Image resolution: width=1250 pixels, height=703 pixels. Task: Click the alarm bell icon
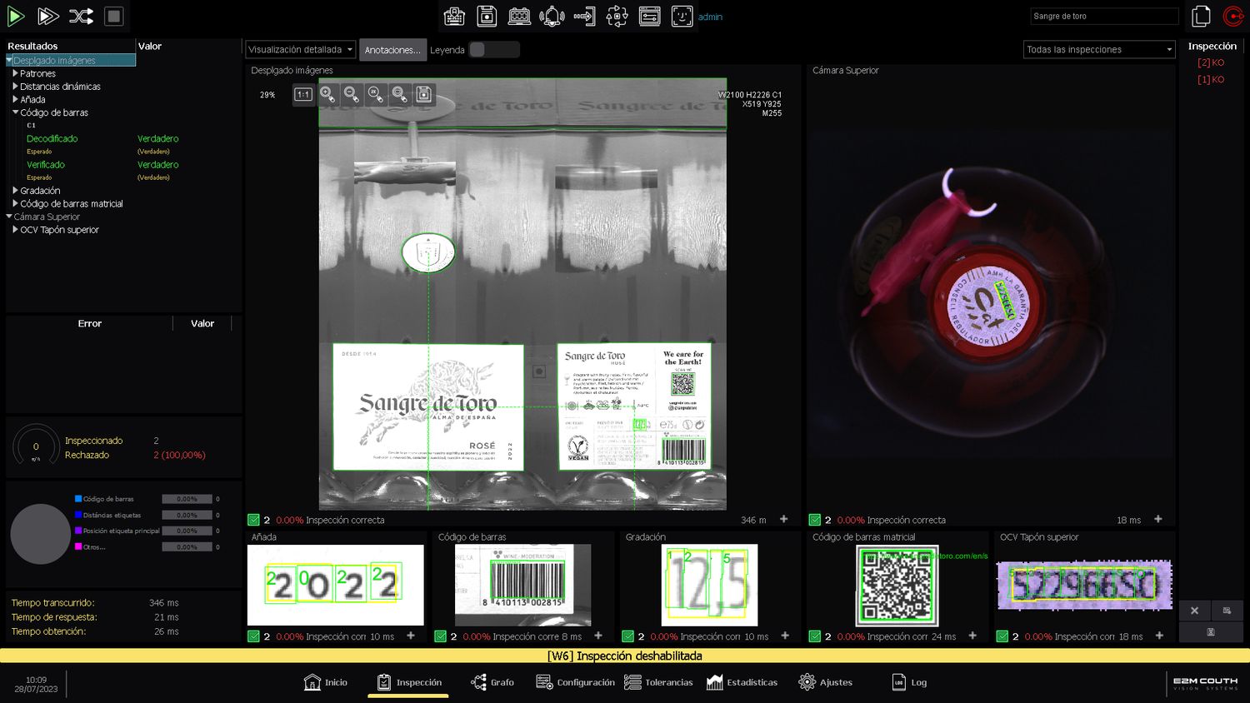tap(552, 16)
